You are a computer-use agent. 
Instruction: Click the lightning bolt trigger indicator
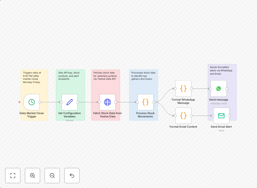19,102
